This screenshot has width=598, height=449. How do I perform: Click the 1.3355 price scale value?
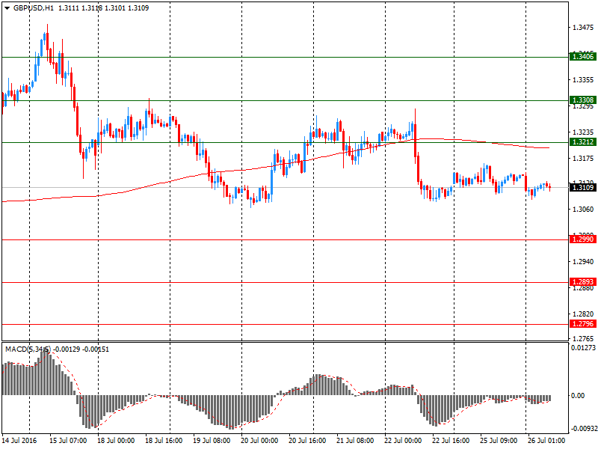click(x=583, y=80)
